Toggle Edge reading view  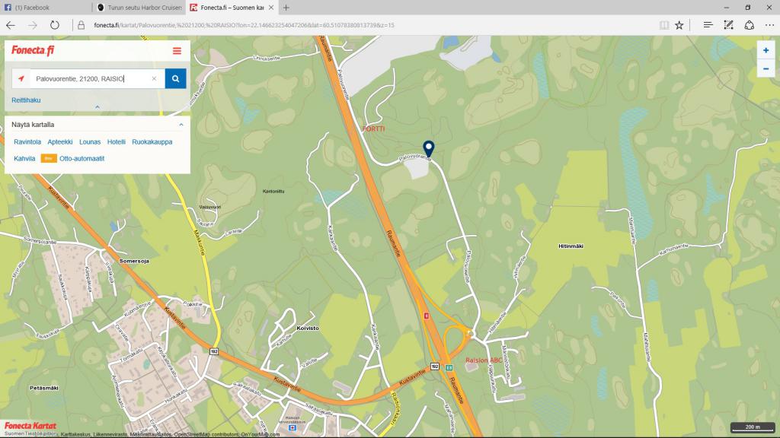click(x=664, y=24)
